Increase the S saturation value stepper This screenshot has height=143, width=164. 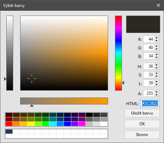click(x=157, y=73)
